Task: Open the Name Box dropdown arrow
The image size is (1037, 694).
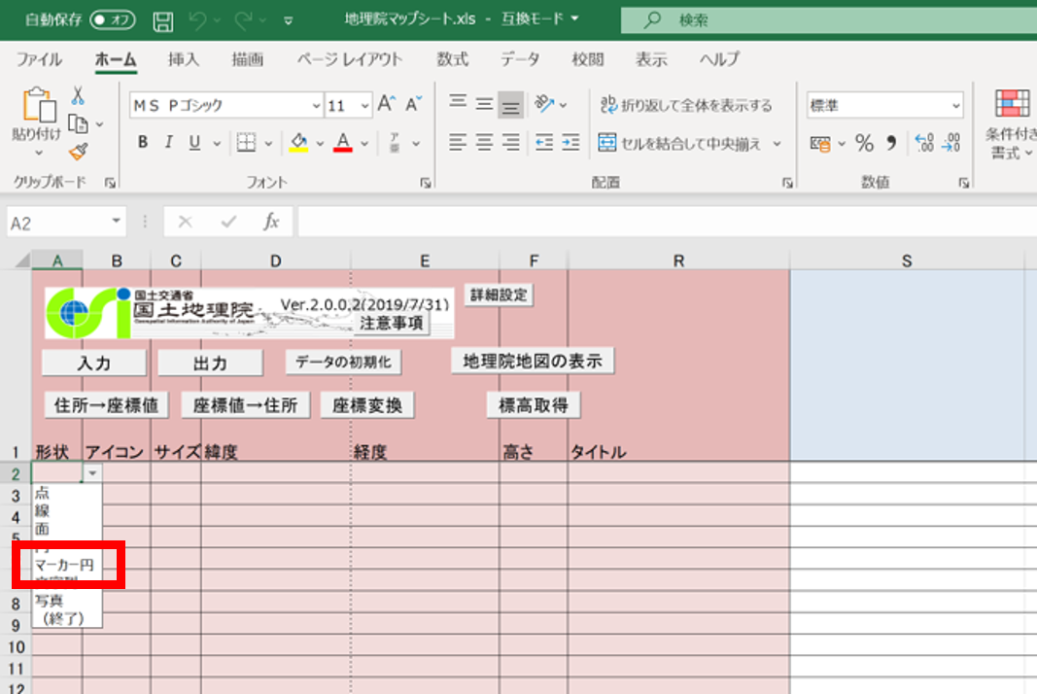Action: tap(116, 222)
